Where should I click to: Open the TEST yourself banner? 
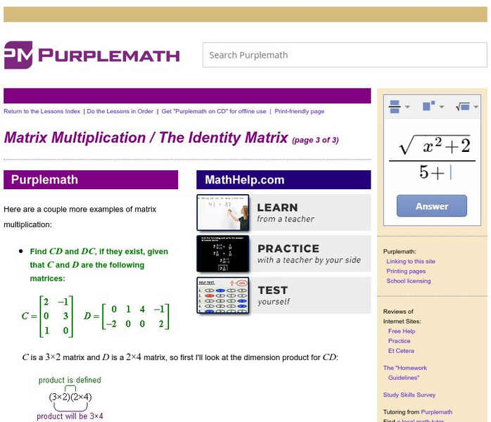(x=283, y=295)
